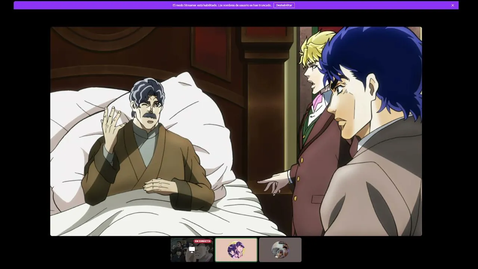Click the EN DIRECTO live badge

pyautogui.click(x=202, y=241)
